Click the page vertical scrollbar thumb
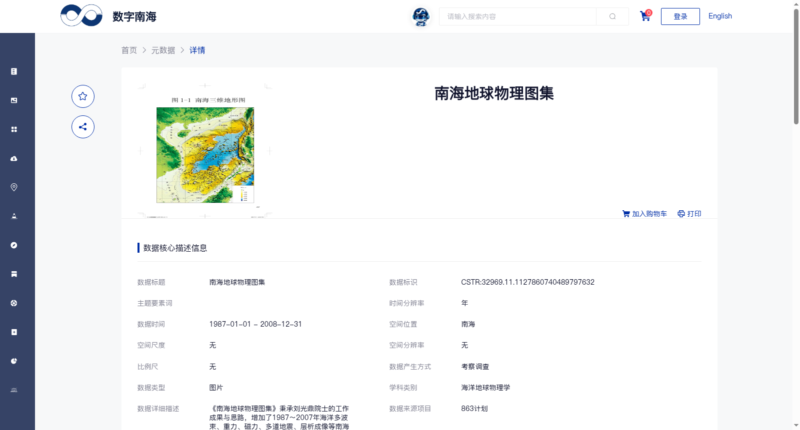The image size is (800, 430). (x=796, y=66)
